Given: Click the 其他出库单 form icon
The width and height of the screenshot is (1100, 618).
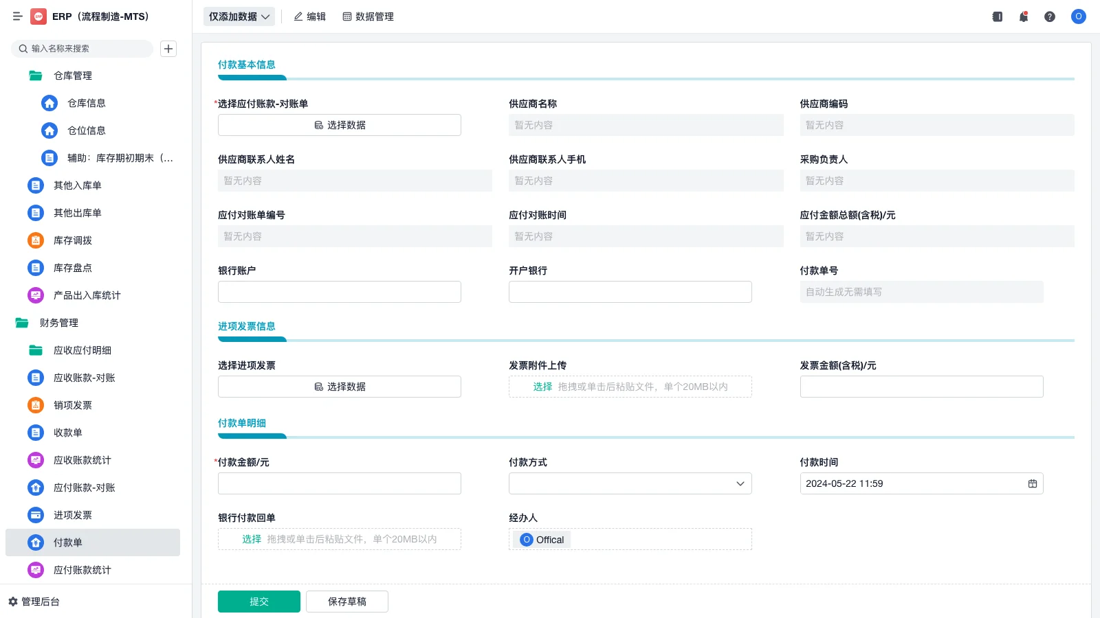Looking at the screenshot, I should click(x=36, y=213).
